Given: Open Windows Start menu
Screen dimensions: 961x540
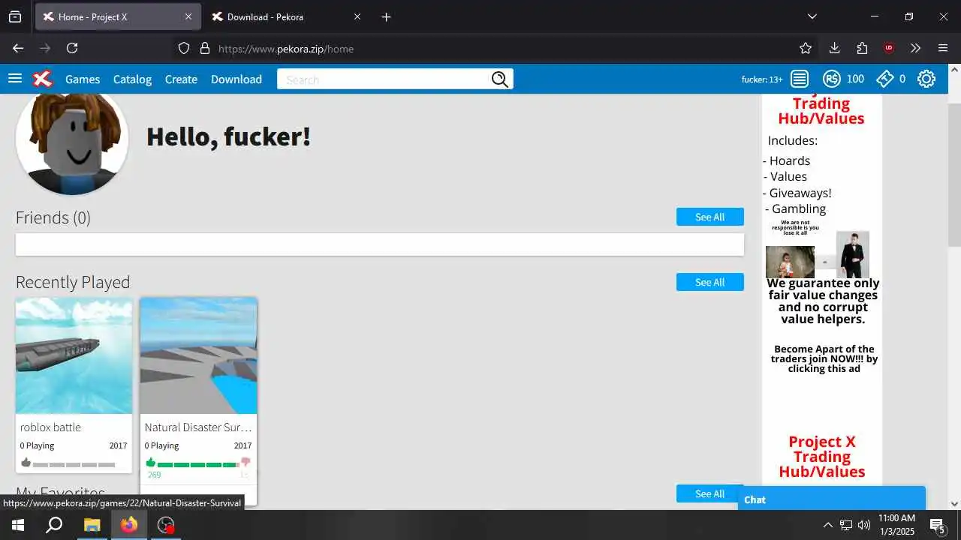Looking at the screenshot, I should [x=18, y=525].
